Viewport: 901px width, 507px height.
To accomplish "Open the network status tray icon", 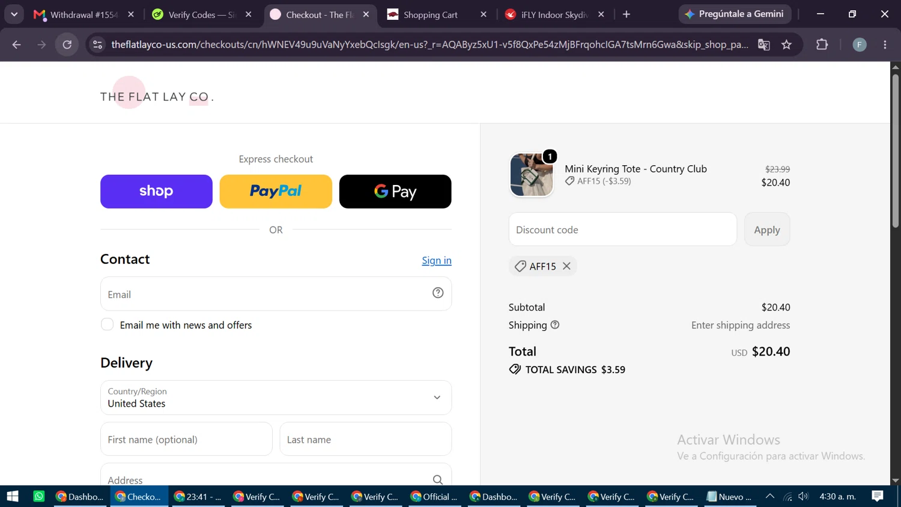I will (787, 496).
